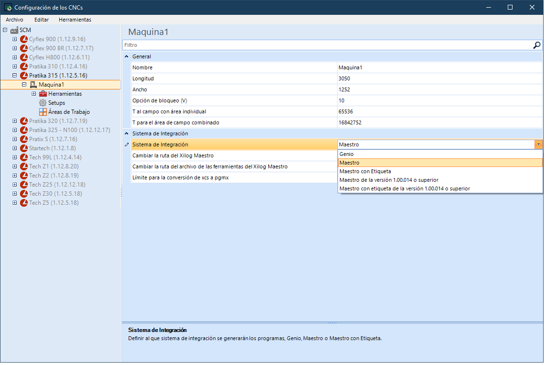Click the pencil edit icon beside Sistema de Integración
Image resolution: width=546 pixels, height=365 pixels.
pyautogui.click(x=127, y=145)
